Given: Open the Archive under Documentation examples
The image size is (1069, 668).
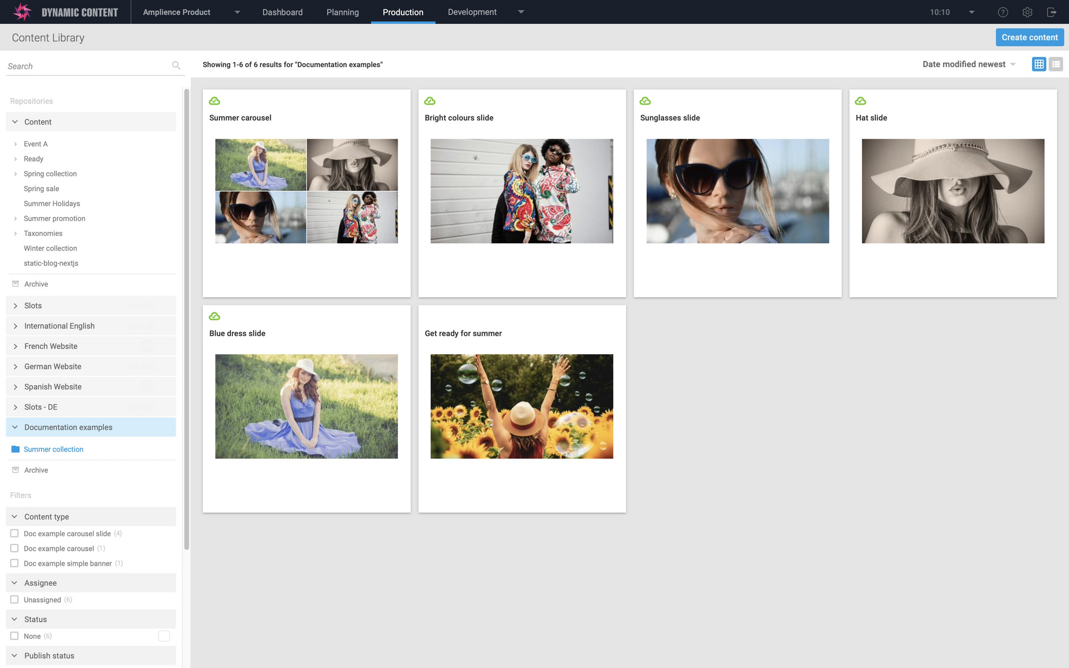Looking at the screenshot, I should (36, 470).
